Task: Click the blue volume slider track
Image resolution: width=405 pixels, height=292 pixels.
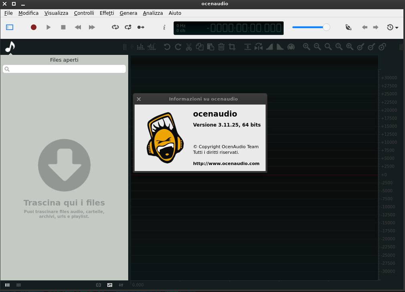Action: 308,27
